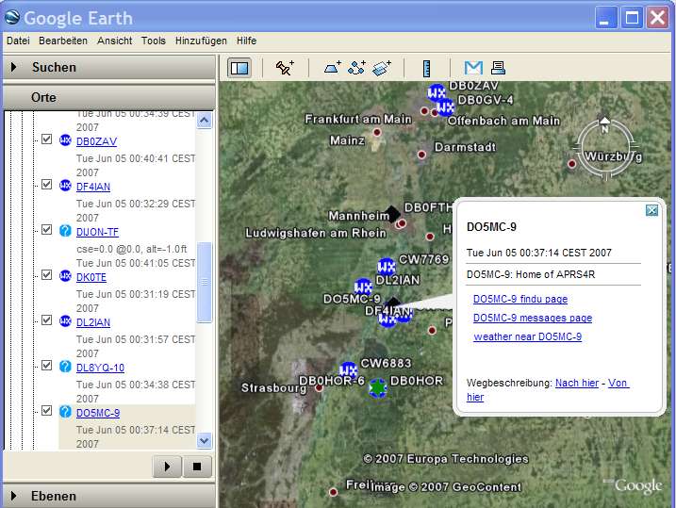
Task: Click the WX icon beside DL2IAN in list
Action: coord(65,321)
